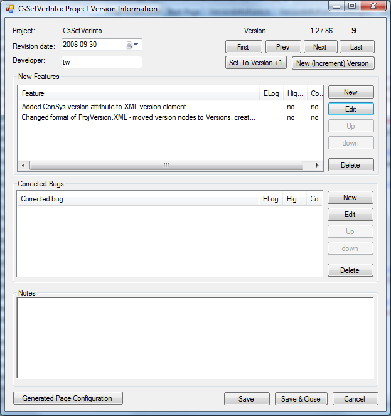Image resolution: width=391 pixels, height=416 pixels.
Task: Create New (Increment) Version
Action: [x=333, y=63]
